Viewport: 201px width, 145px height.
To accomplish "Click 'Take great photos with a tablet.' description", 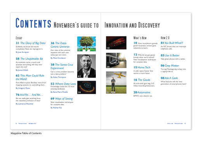I will 173,59.
